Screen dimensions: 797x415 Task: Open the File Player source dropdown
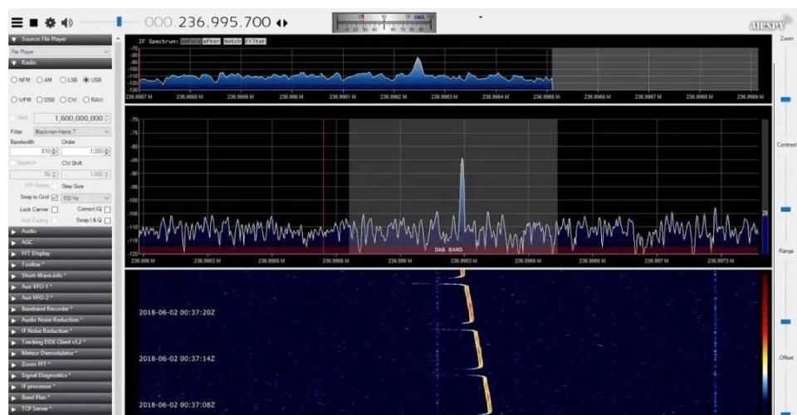point(60,51)
